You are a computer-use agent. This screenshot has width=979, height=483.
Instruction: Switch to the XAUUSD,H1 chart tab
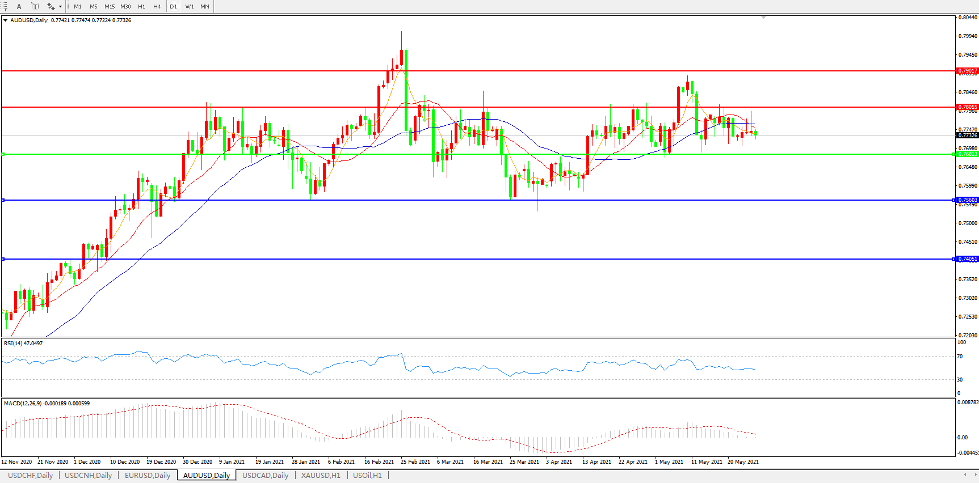point(321,475)
